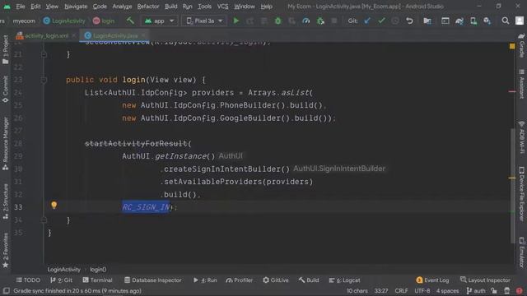Click the fold end marker at line 34
The width and height of the screenshot is (527, 296).
[44, 220]
